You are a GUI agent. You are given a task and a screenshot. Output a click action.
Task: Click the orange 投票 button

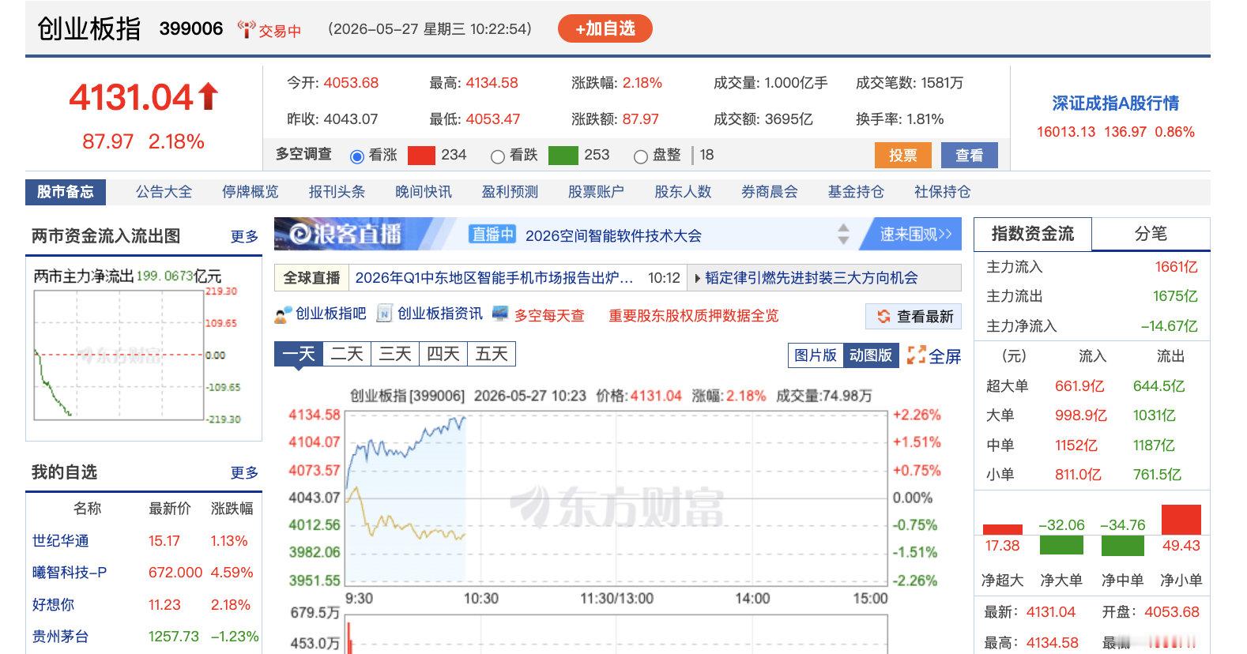click(902, 156)
